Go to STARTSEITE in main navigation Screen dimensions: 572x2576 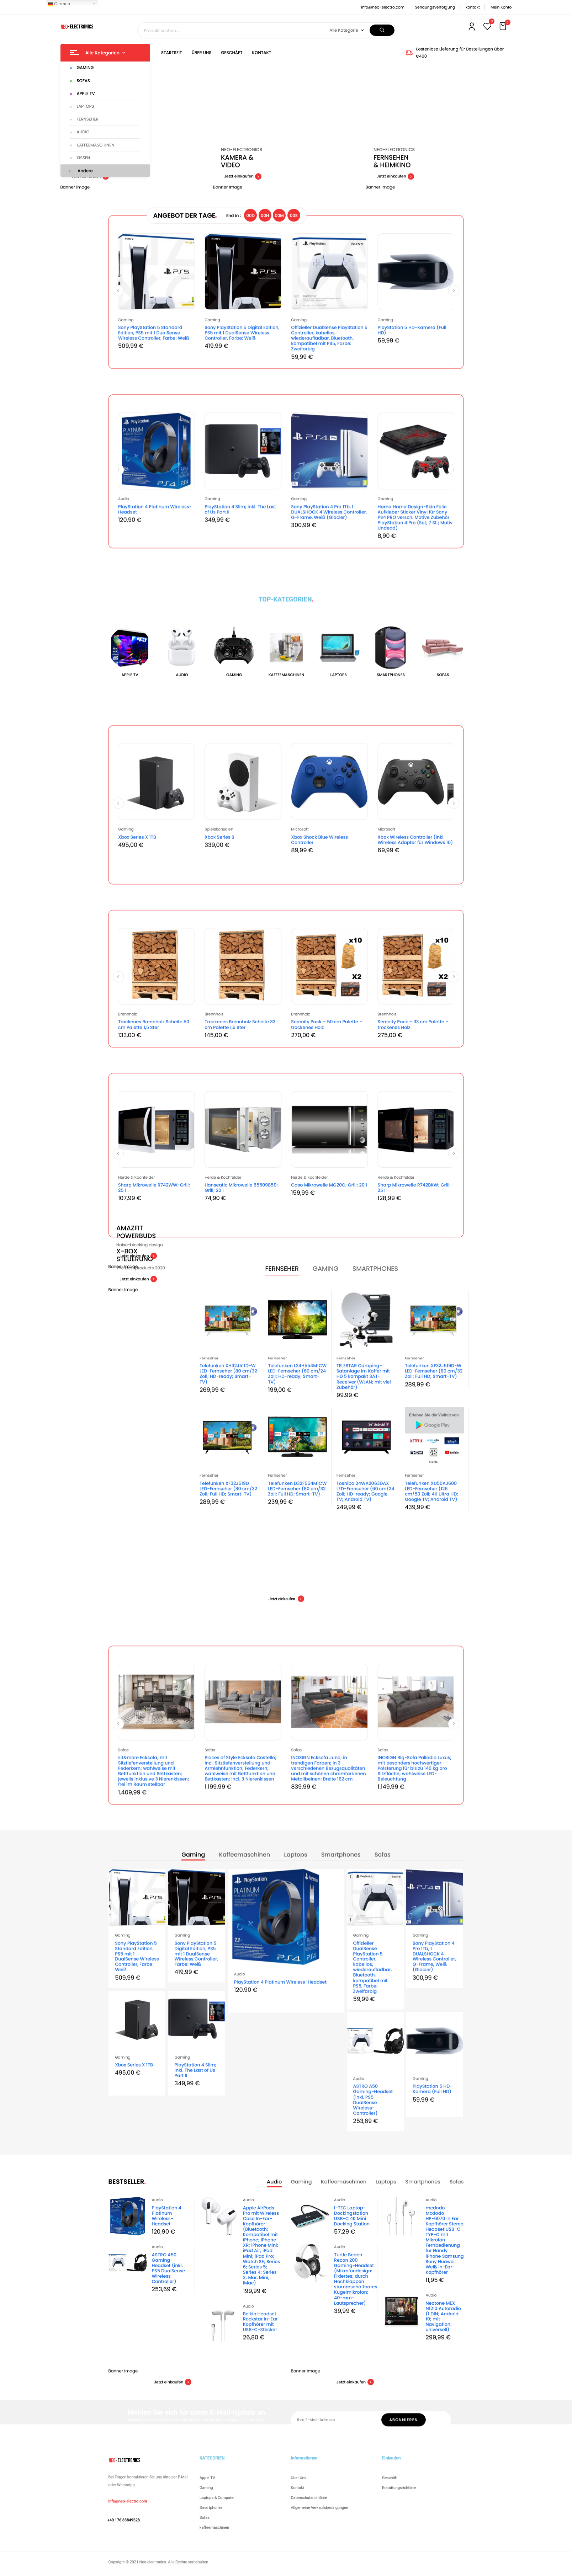[x=171, y=53]
